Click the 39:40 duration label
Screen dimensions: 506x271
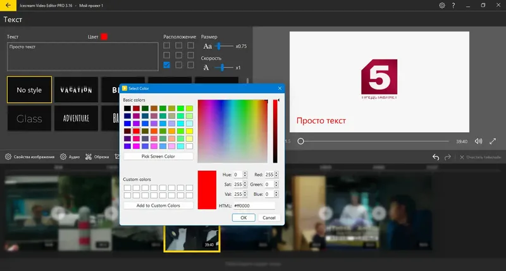coord(462,141)
